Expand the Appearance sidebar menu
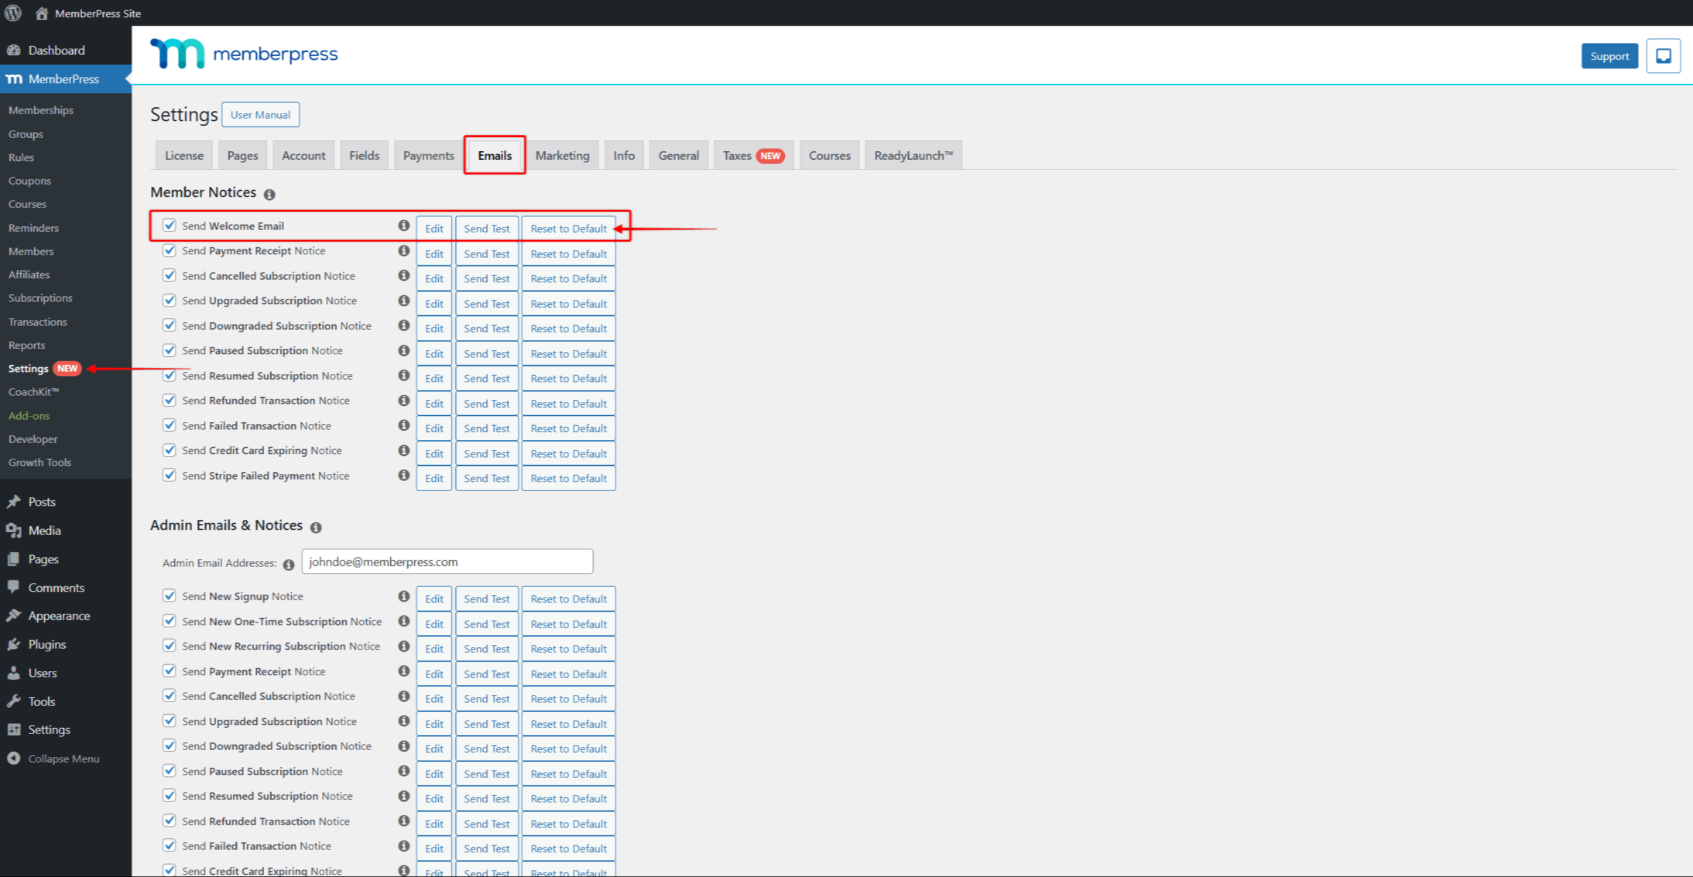 (59, 615)
